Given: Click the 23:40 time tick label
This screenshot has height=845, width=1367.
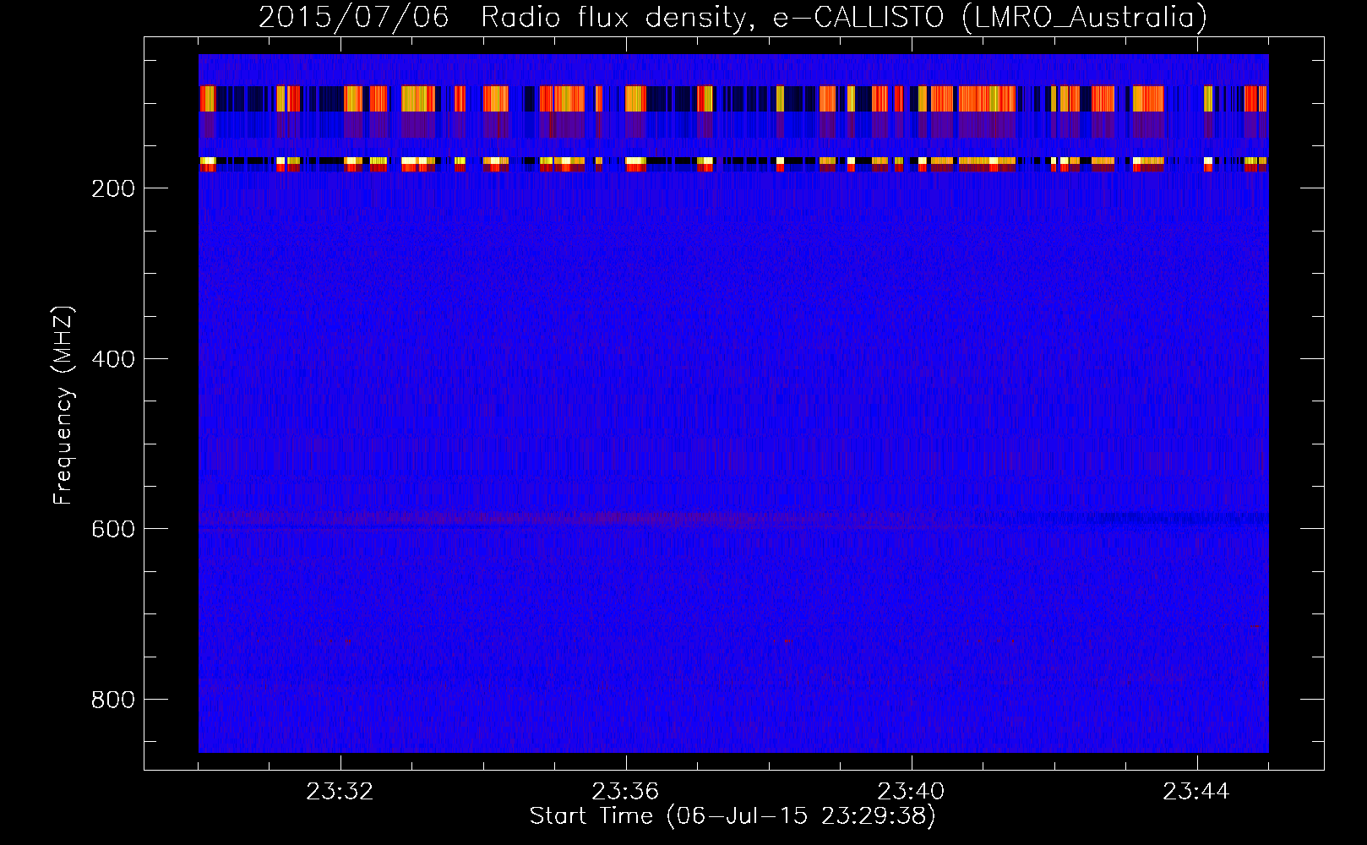Looking at the screenshot, I should tap(911, 792).
